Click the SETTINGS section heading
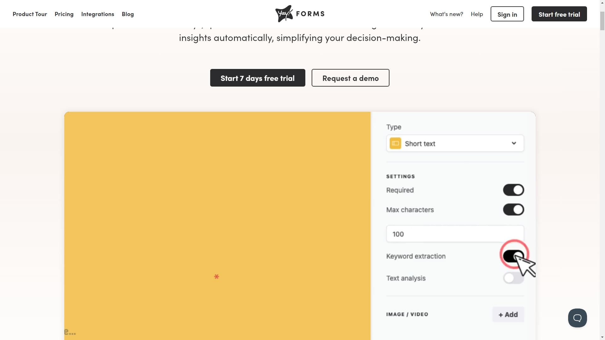 400,177
